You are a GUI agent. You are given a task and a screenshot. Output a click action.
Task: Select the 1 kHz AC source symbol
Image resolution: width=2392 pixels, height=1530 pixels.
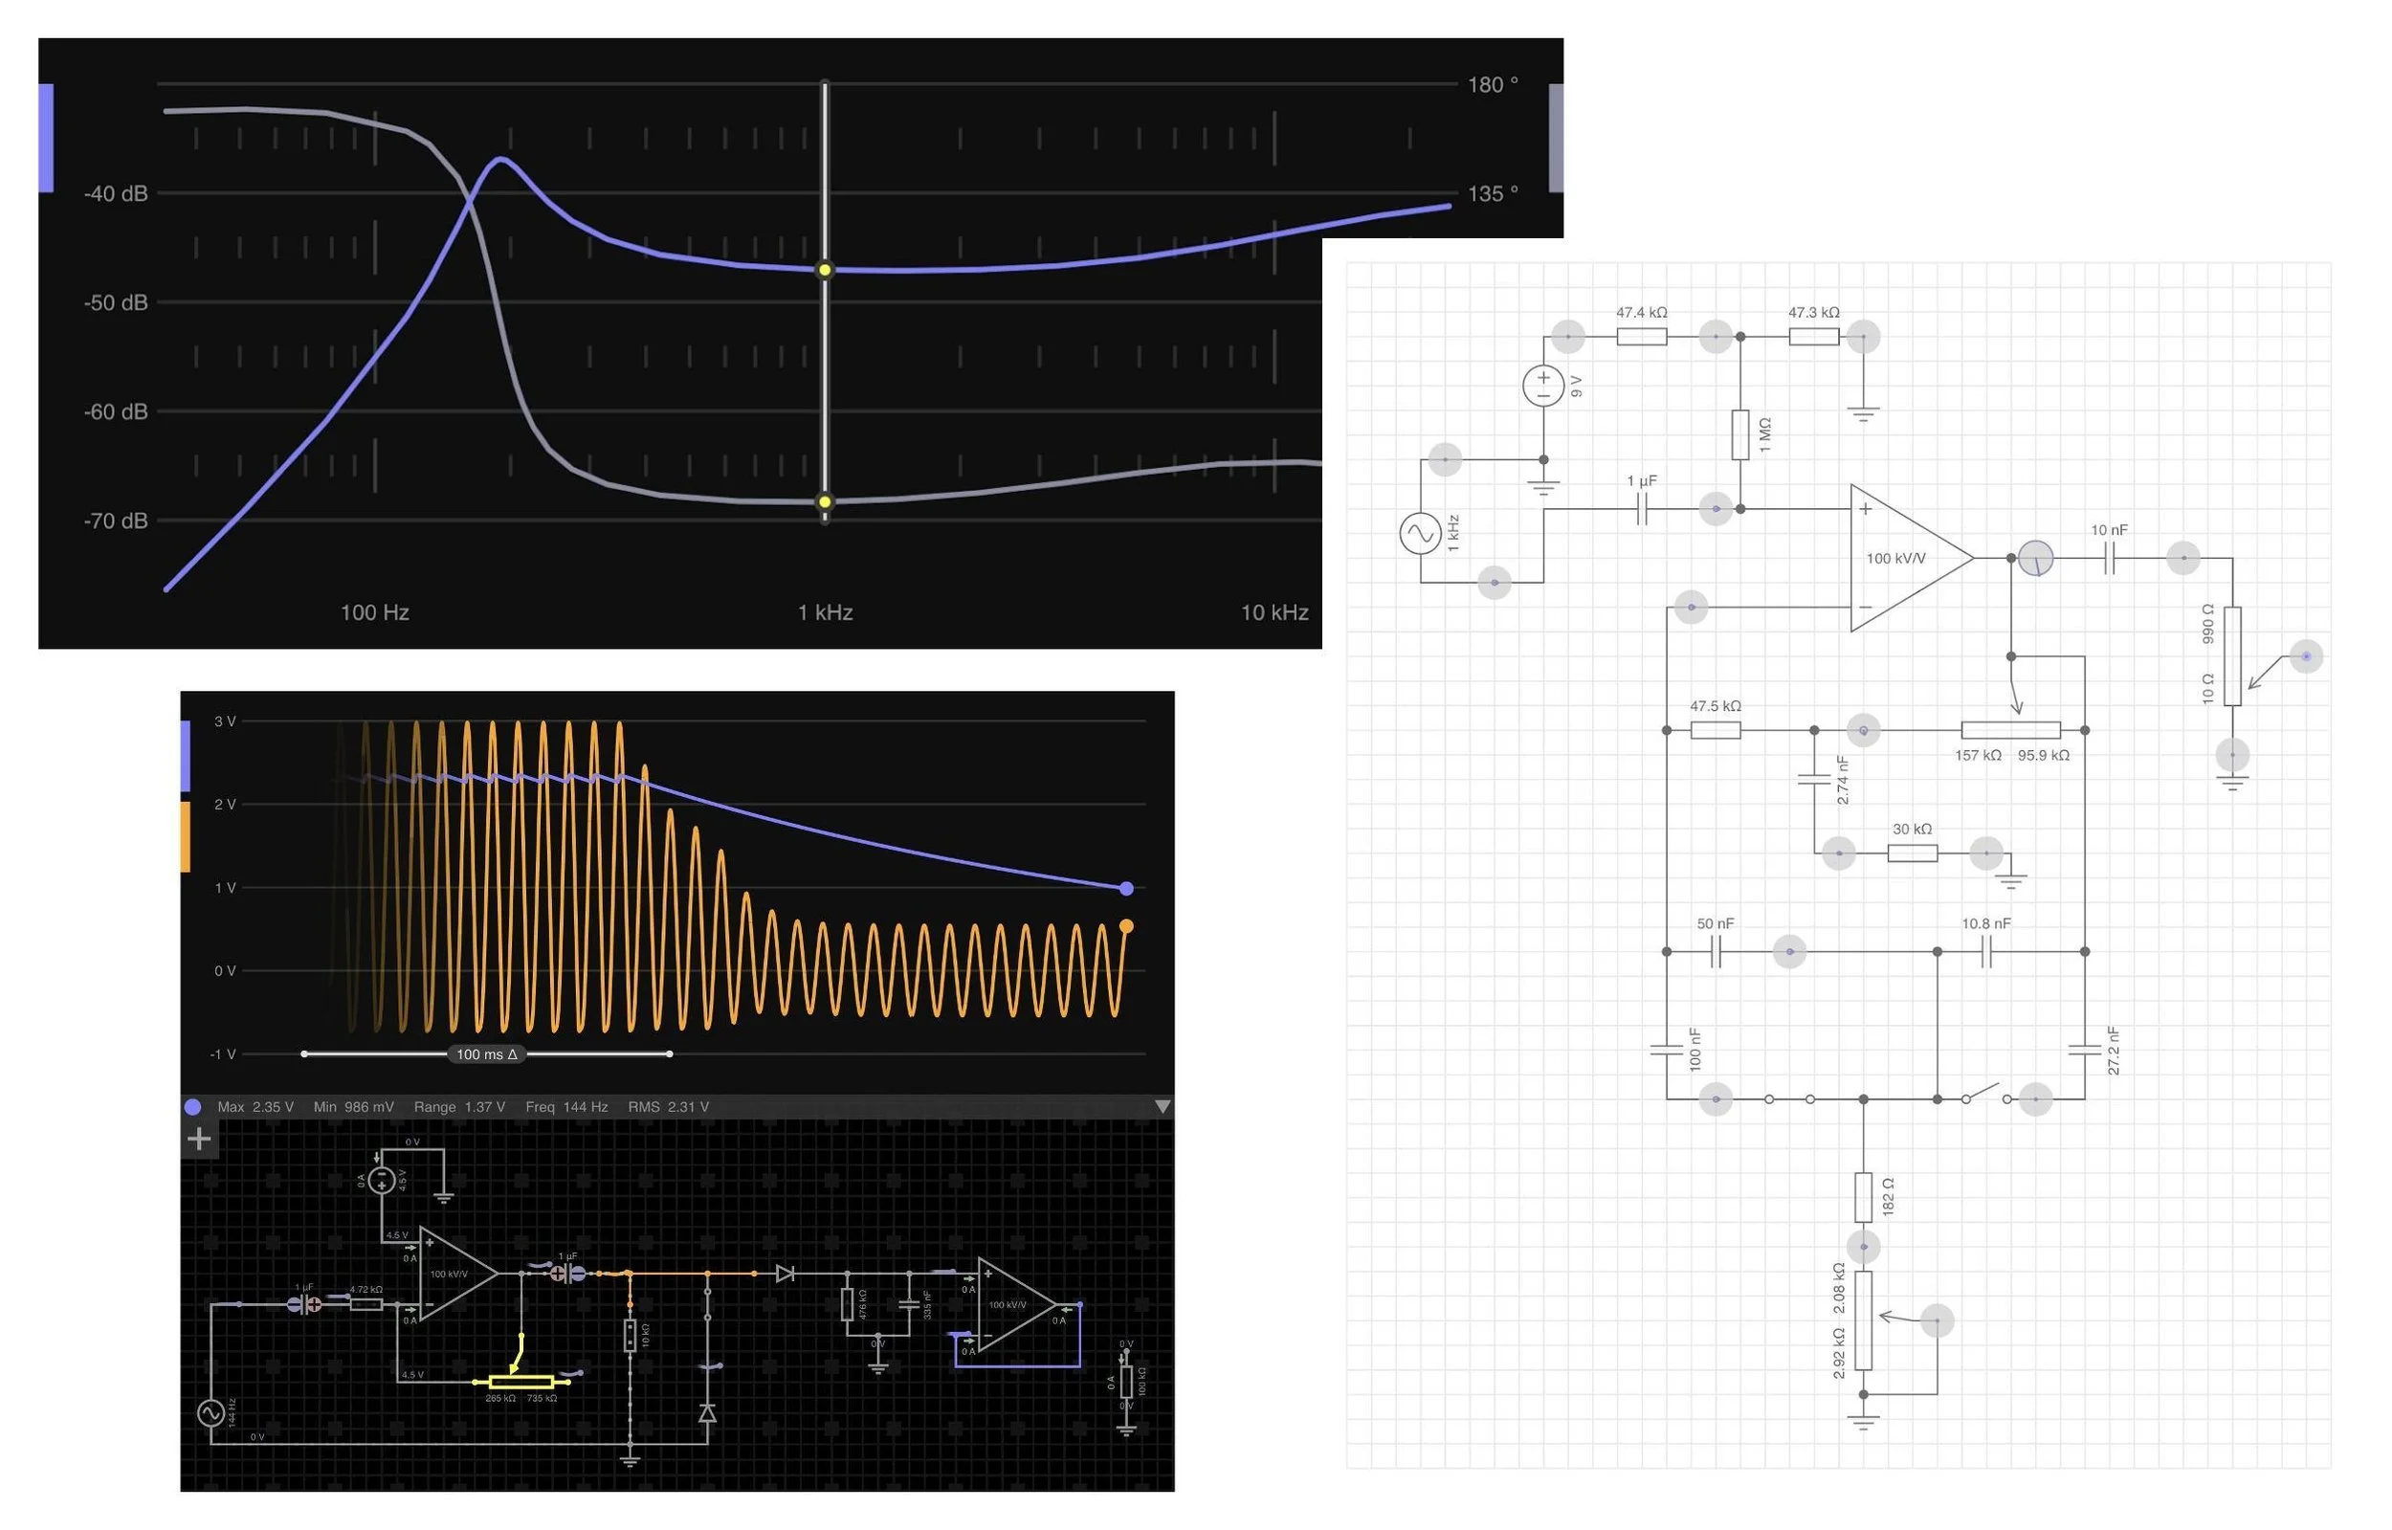tap(1421, 534)
